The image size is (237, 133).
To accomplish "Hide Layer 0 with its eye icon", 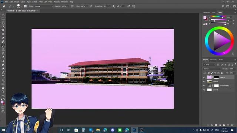I will pyautogui.click(x=204, y=90).
